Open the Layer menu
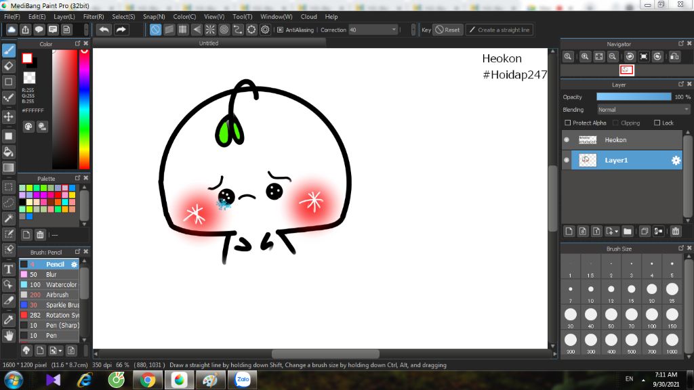Image resolution: width=694 pixels, height=390 pixels. 64,17
